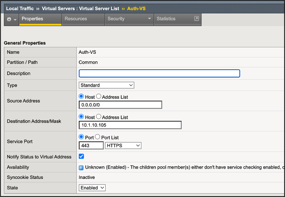
Task: Click the Statistics pop-out window icon
Action: (196, 19)
